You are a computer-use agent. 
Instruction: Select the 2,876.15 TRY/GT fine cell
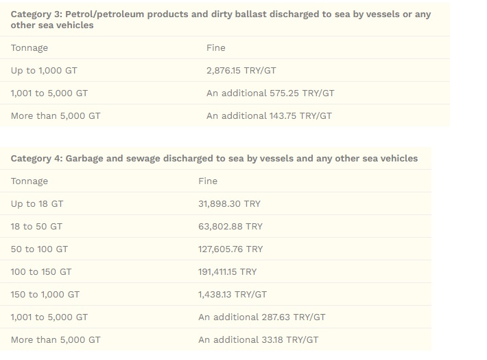(x=241, y=70)
